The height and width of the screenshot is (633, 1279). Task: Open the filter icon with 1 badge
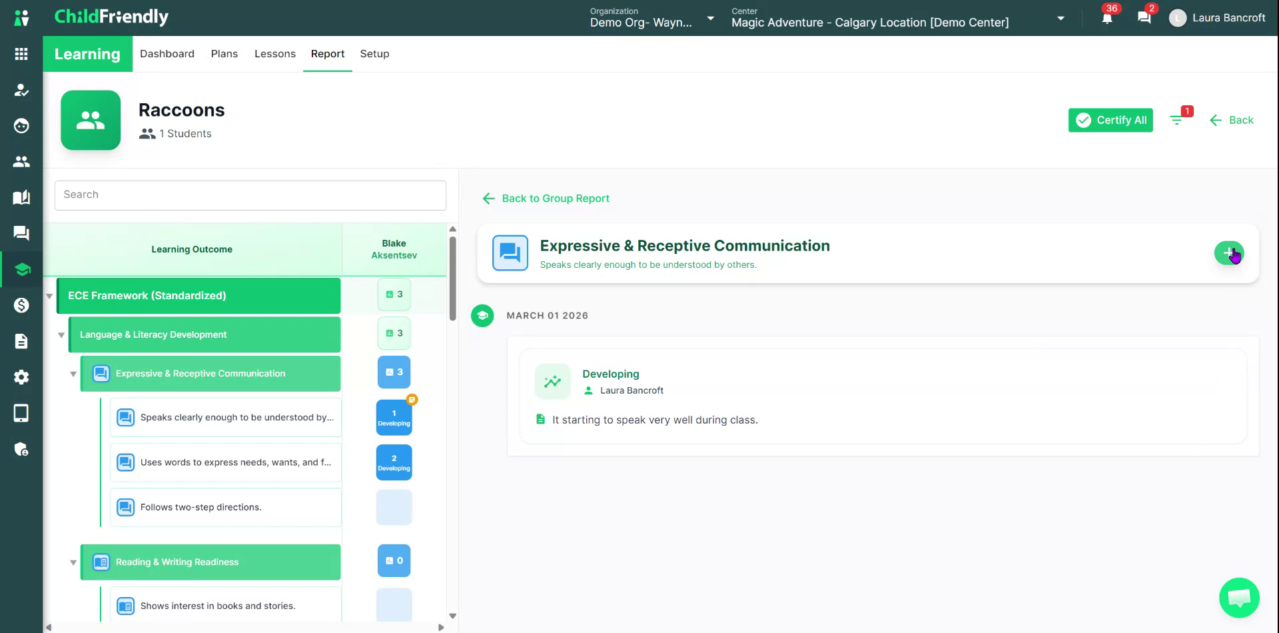1178,119
